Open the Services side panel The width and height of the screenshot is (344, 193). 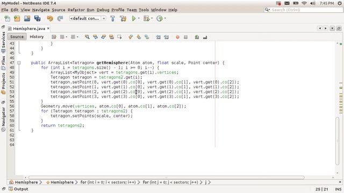3,42
